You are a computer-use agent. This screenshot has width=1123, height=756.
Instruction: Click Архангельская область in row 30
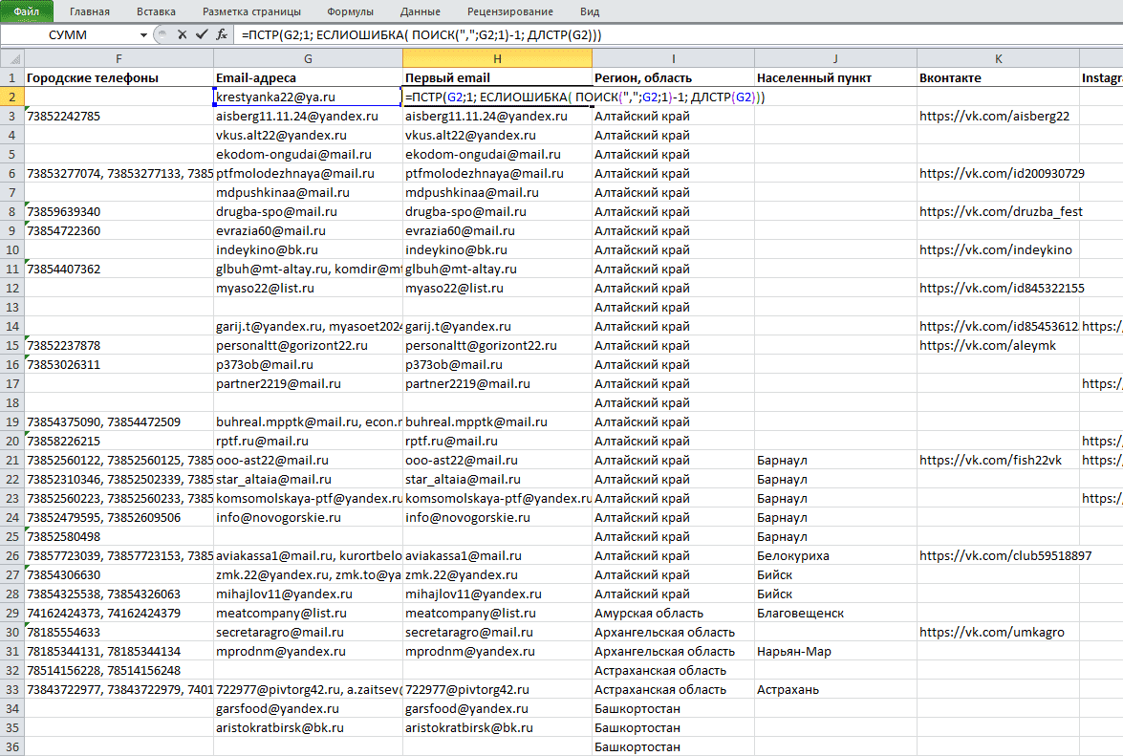(673, 632)
